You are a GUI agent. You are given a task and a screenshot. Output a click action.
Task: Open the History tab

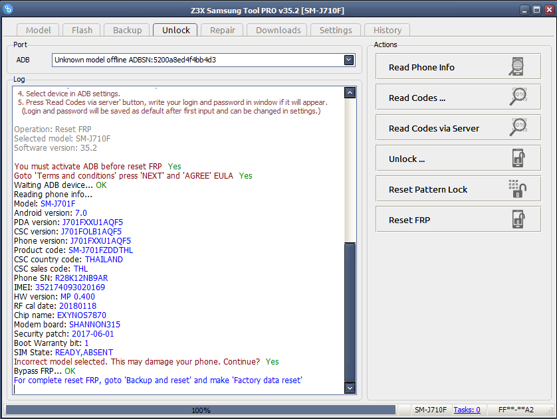[388, 30]
